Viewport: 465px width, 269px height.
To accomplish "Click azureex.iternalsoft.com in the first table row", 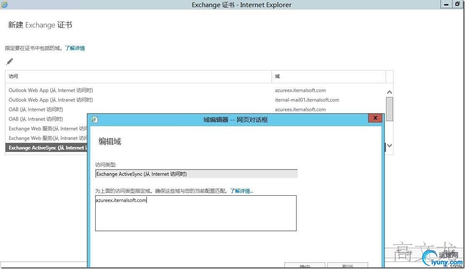I will (300, 90).
